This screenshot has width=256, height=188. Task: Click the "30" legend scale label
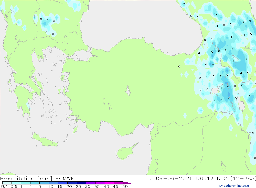pyautogui.click(x=88, y=186)
